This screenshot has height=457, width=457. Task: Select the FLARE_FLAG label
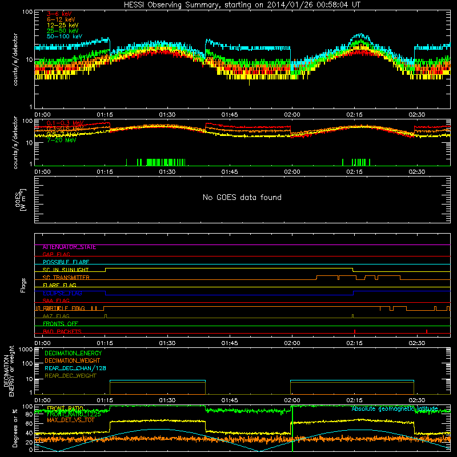59,285
